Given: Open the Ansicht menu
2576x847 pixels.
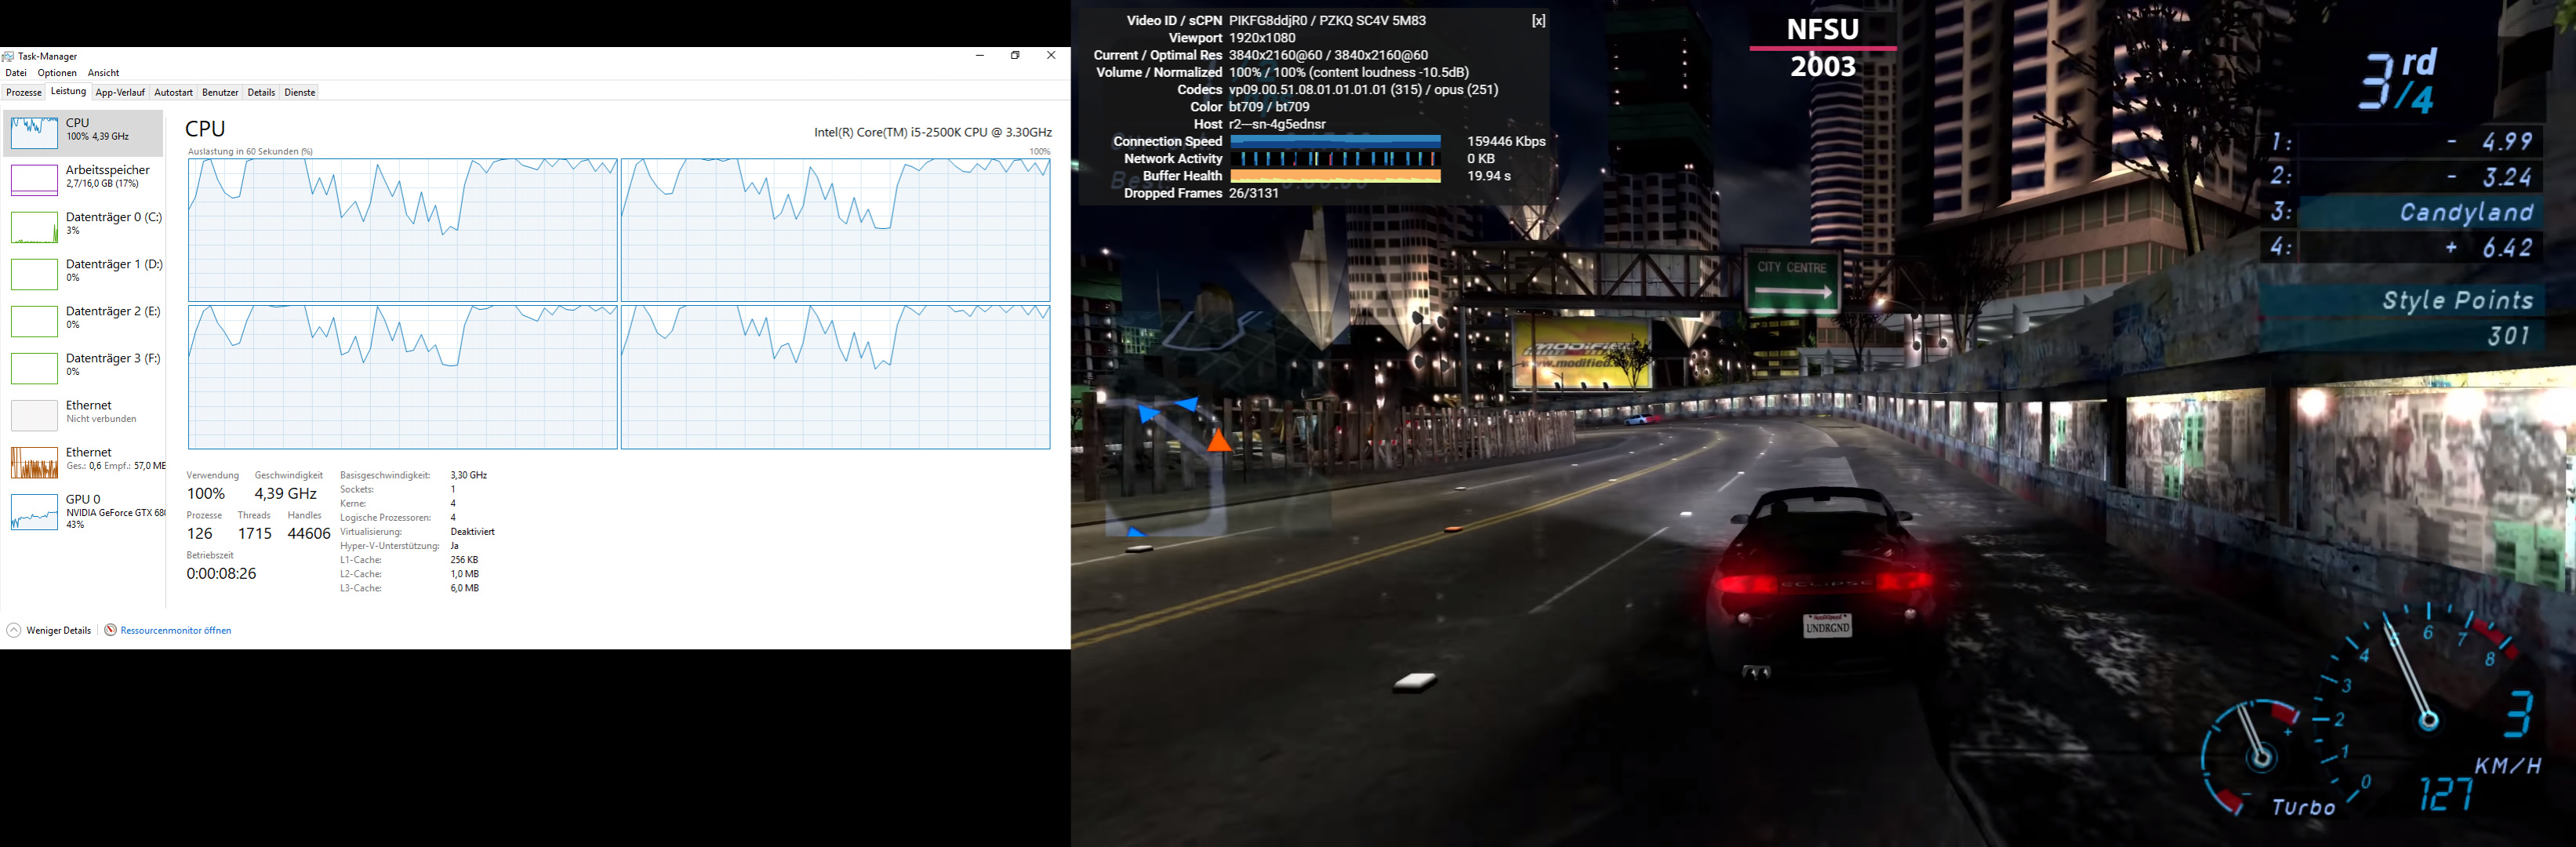Looking at the screenshot, I should pos(103,73).
